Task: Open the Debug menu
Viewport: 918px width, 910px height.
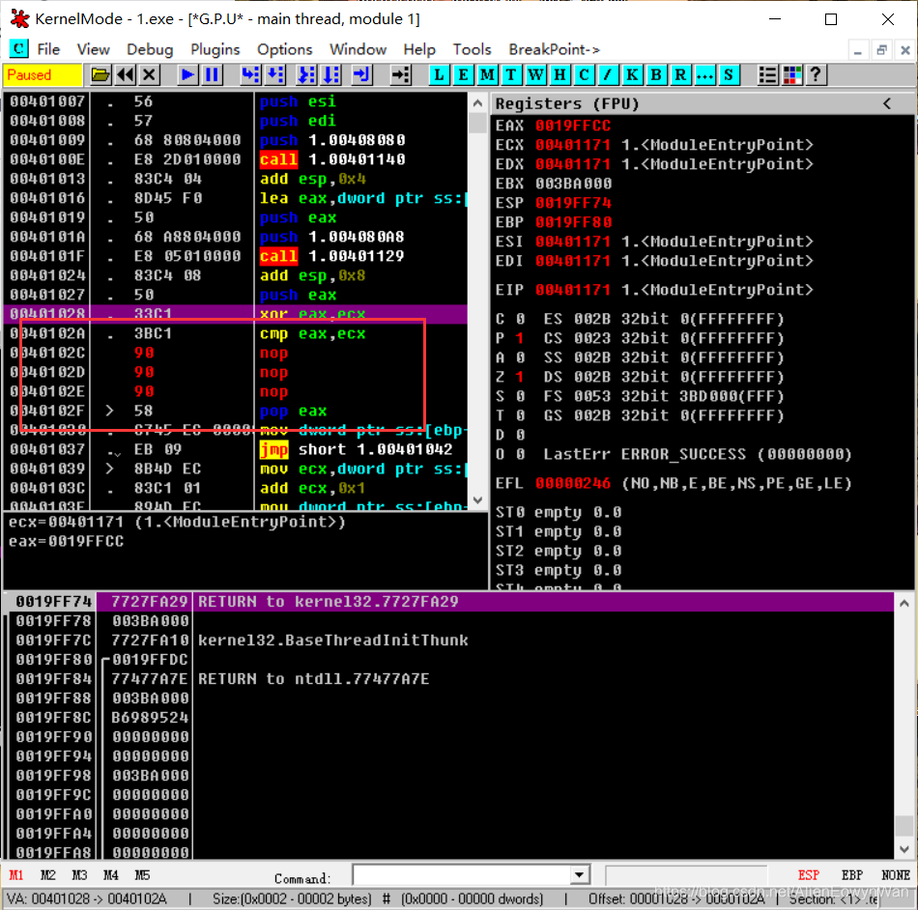Action: pyautogui.click(x=150, y=49)
